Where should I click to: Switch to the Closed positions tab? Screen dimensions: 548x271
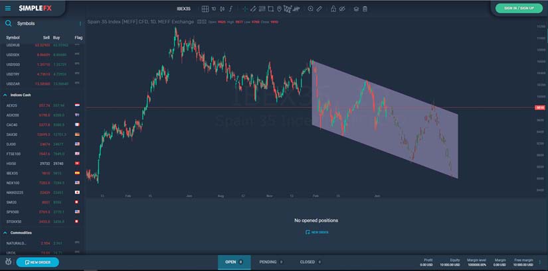click(310, 262)
